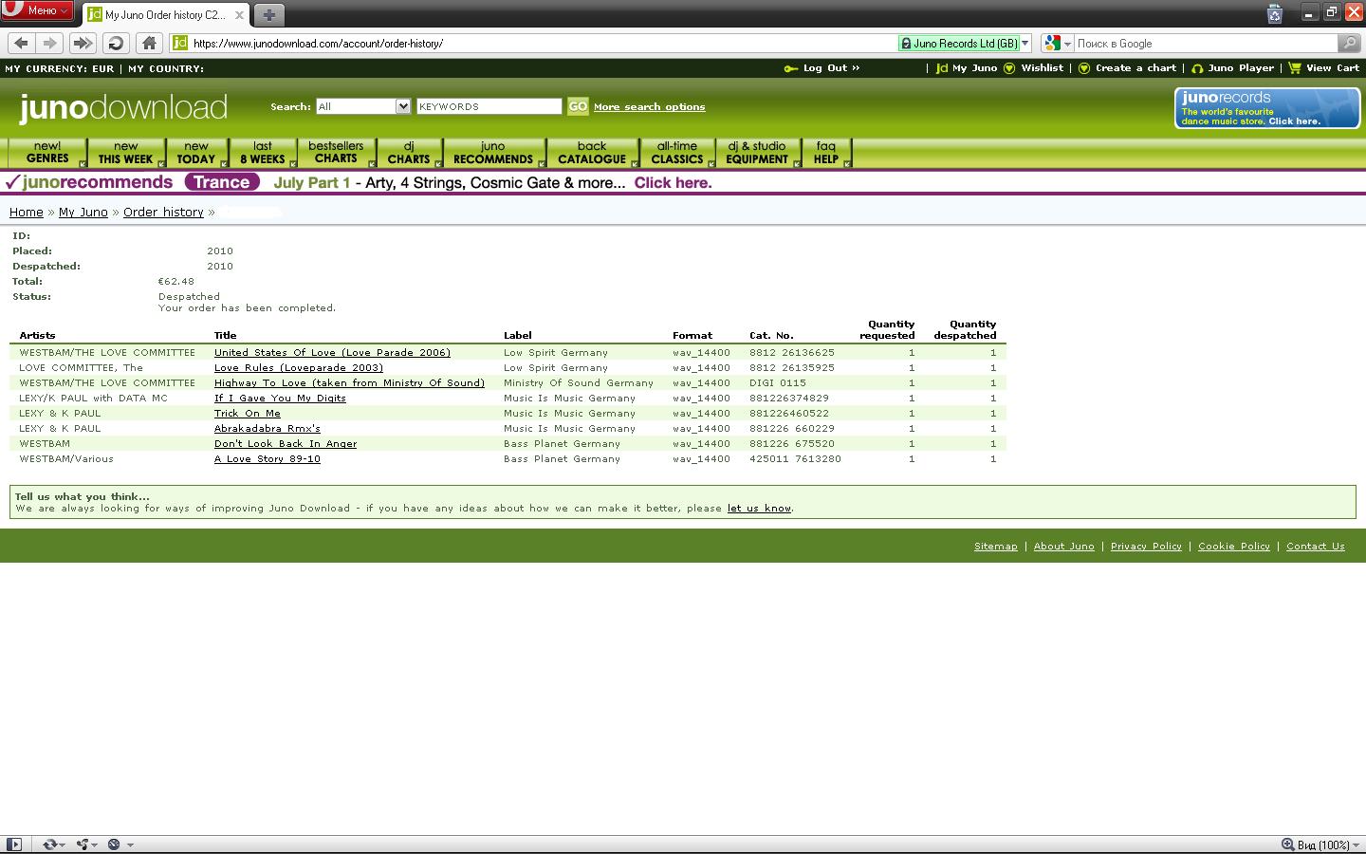Click the magnifier search icon in Google box

coord(1348,43)
